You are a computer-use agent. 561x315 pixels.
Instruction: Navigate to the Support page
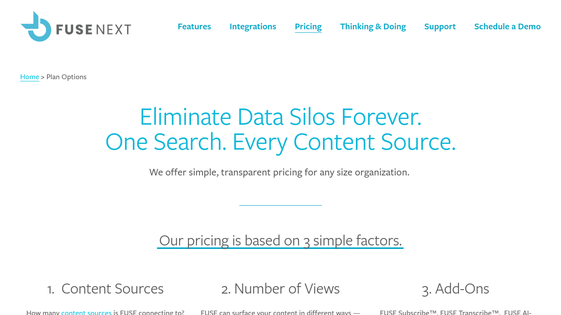tap(440, 27)
